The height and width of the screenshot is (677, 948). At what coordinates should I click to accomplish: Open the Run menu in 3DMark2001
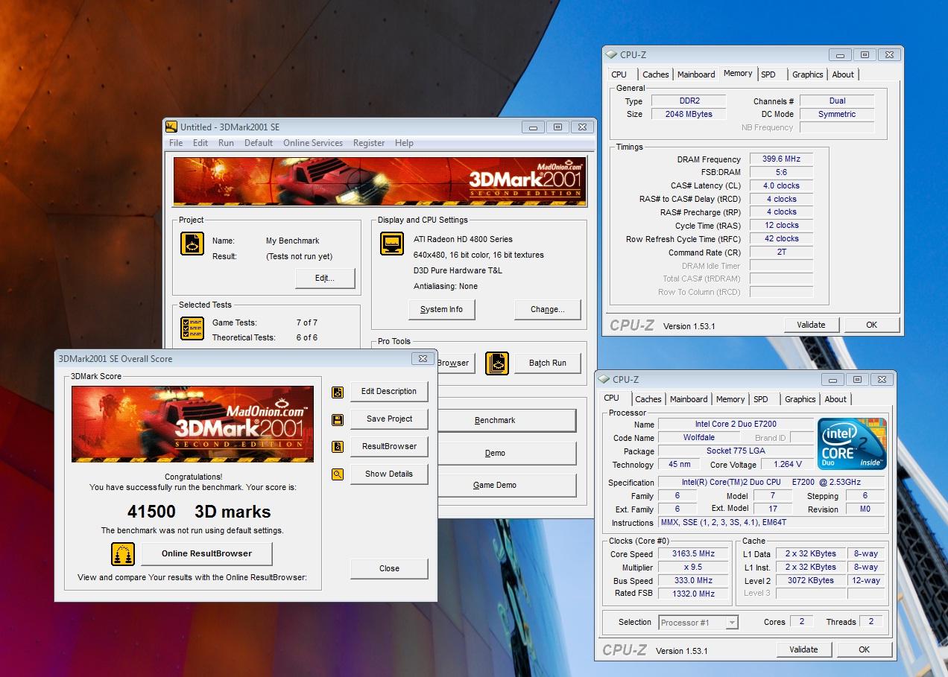pyautogui.click(x=226, y=143)
